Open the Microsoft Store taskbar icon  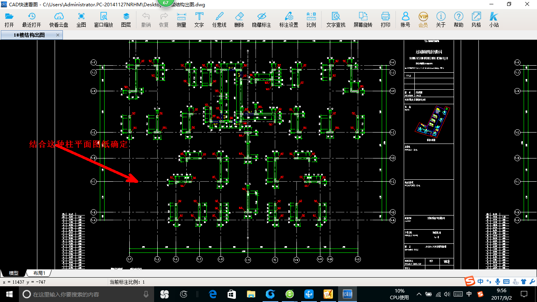[232, 294]
